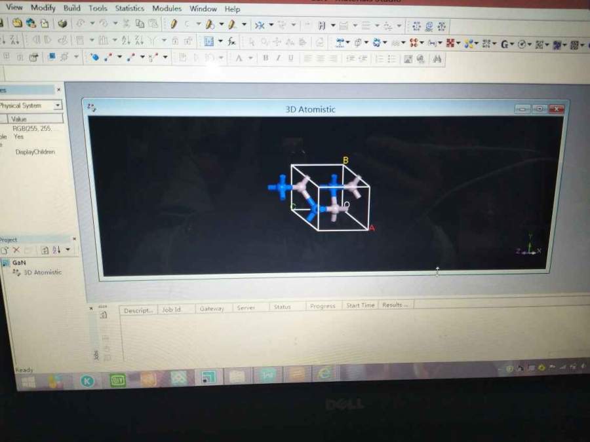Open the Physical System filter dropdown
This screenshot has width=590, height=442.
[58, 105]
